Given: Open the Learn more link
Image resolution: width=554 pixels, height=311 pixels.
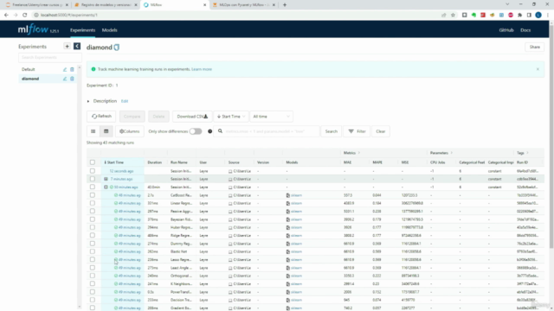Looking at the screenshot, I should tap(202, 69).
